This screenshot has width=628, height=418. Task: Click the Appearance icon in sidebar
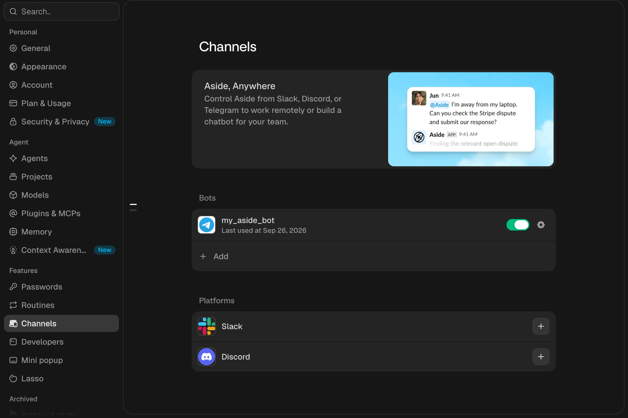(x=13, y=67)
